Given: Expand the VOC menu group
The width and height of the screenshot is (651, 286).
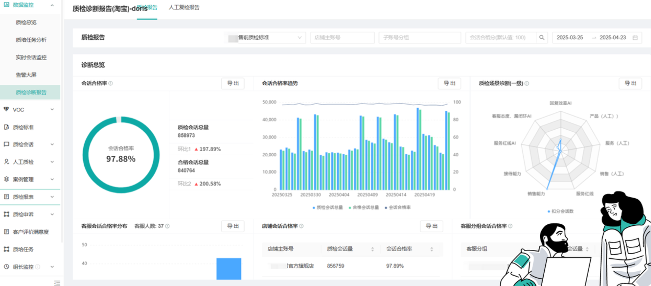Looking at the screenshot, I should click(x=52, y=109).
